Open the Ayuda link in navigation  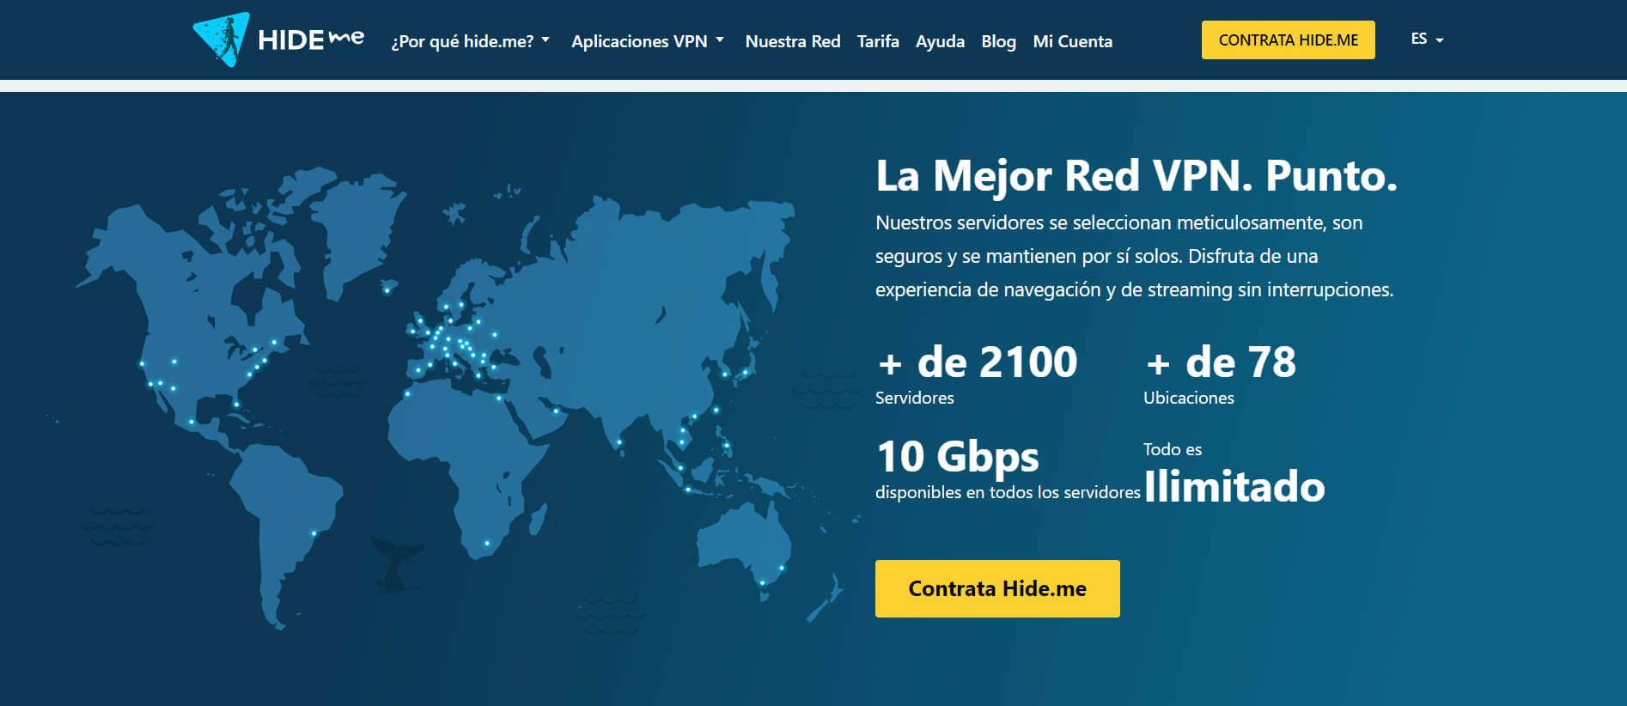[940, 41]
